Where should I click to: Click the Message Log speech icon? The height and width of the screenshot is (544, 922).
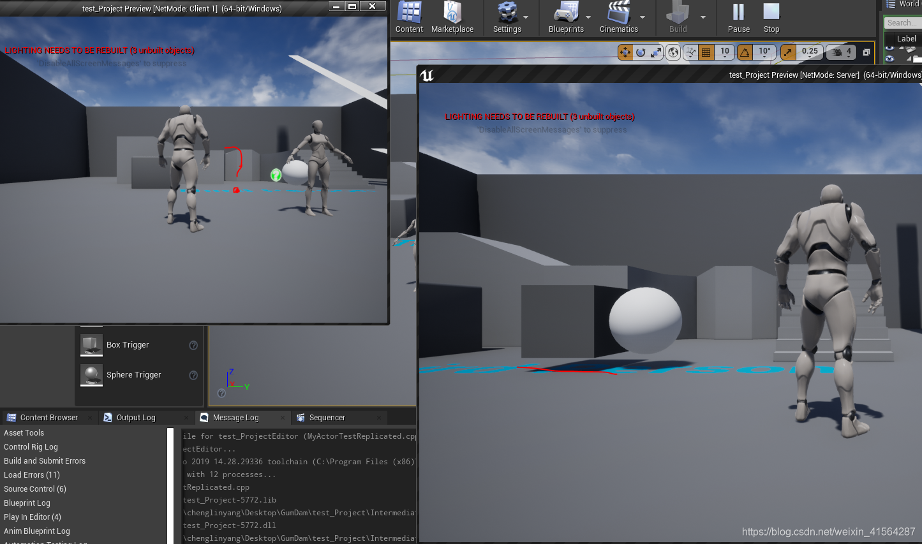tap(204, 418)
